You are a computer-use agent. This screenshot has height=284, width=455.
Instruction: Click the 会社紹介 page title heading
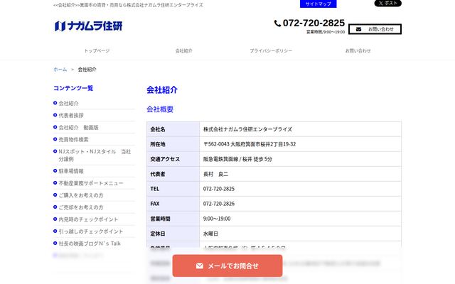pyautogui.click(x=162, y=90)
